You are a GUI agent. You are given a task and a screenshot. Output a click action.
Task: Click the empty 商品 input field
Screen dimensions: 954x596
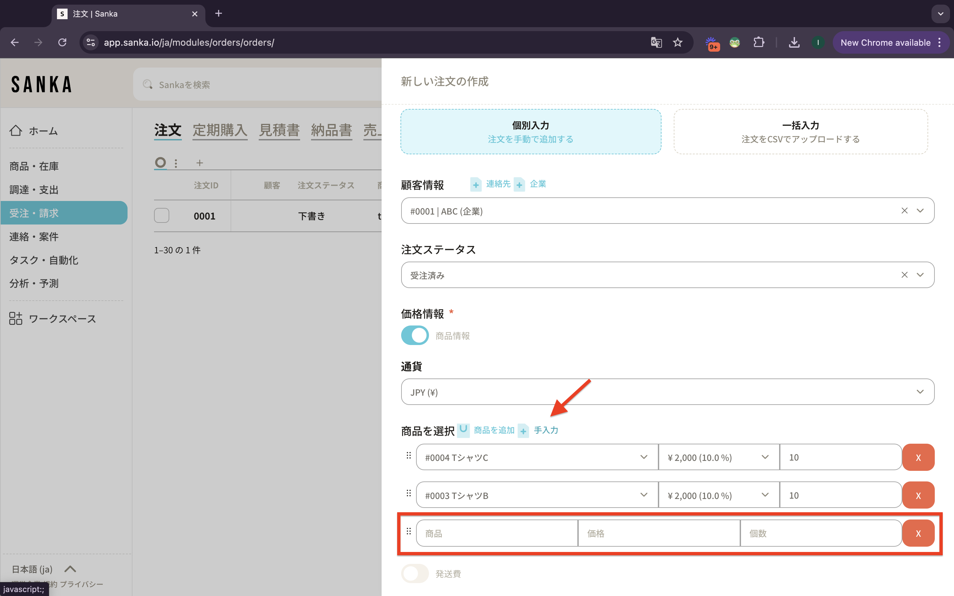497,533
